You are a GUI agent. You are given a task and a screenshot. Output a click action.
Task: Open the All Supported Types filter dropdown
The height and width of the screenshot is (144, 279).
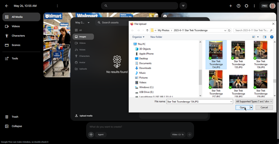[x=254, y=102]
